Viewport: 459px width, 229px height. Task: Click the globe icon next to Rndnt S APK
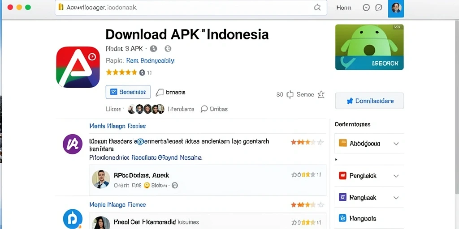pos(168,49)
